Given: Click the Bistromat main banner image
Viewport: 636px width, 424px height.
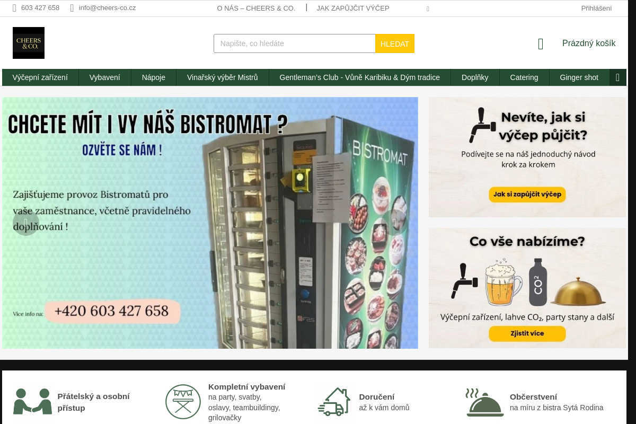Looking at the screenshot, I should point(210,223).
